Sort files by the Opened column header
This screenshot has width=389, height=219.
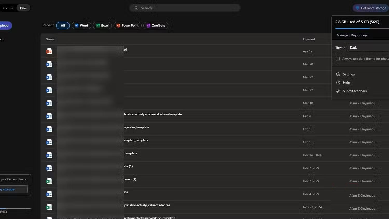(x=309, y=39)
